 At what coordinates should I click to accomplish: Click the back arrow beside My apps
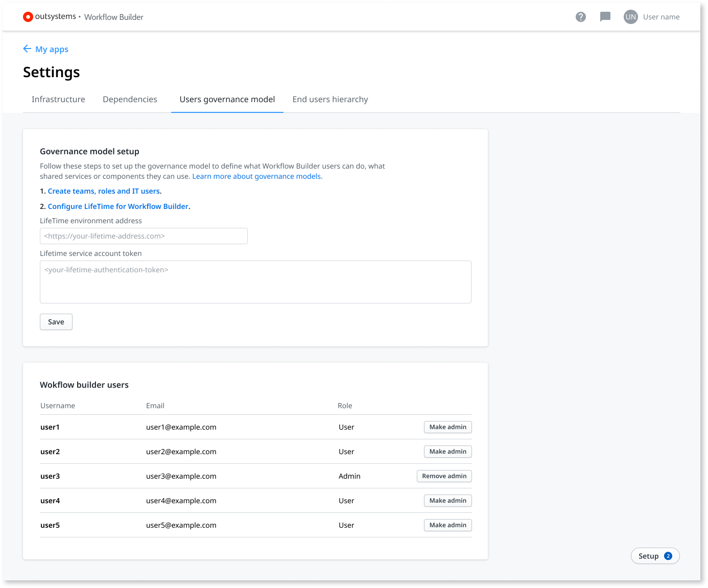pos(27,49)
